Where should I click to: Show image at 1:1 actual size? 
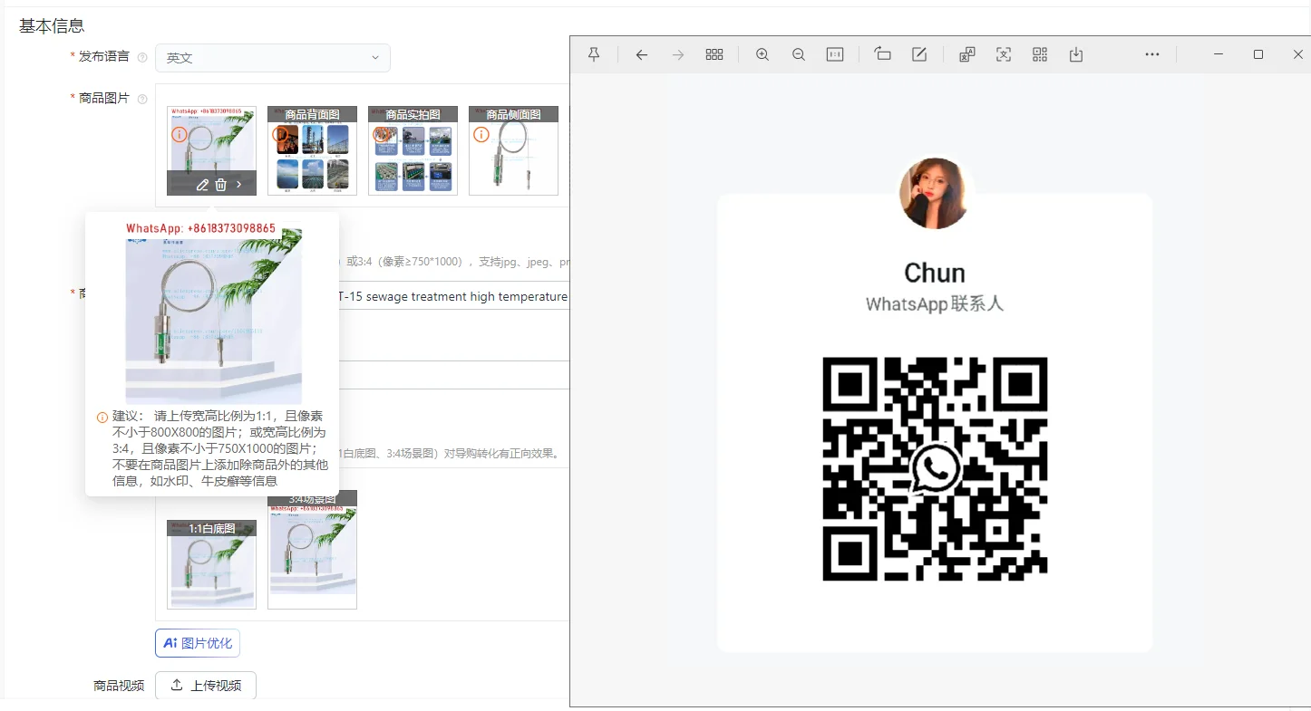click(835, 54)
